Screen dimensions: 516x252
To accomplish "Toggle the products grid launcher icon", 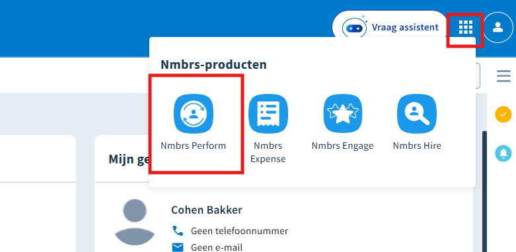I will [x=466, y=27].
